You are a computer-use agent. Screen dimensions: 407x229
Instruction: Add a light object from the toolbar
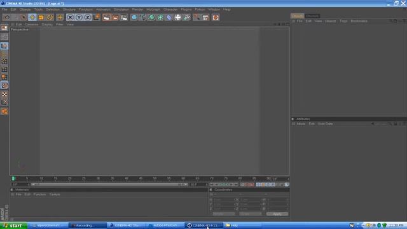click(186, 17)
